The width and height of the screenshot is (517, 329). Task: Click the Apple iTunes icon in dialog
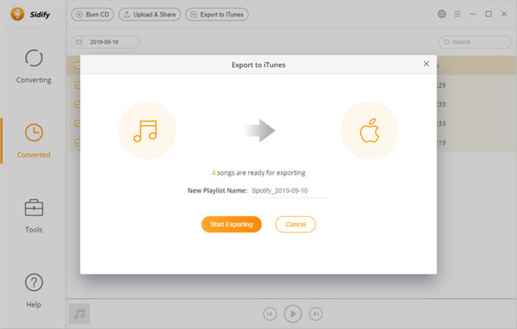tap(370, 130)
